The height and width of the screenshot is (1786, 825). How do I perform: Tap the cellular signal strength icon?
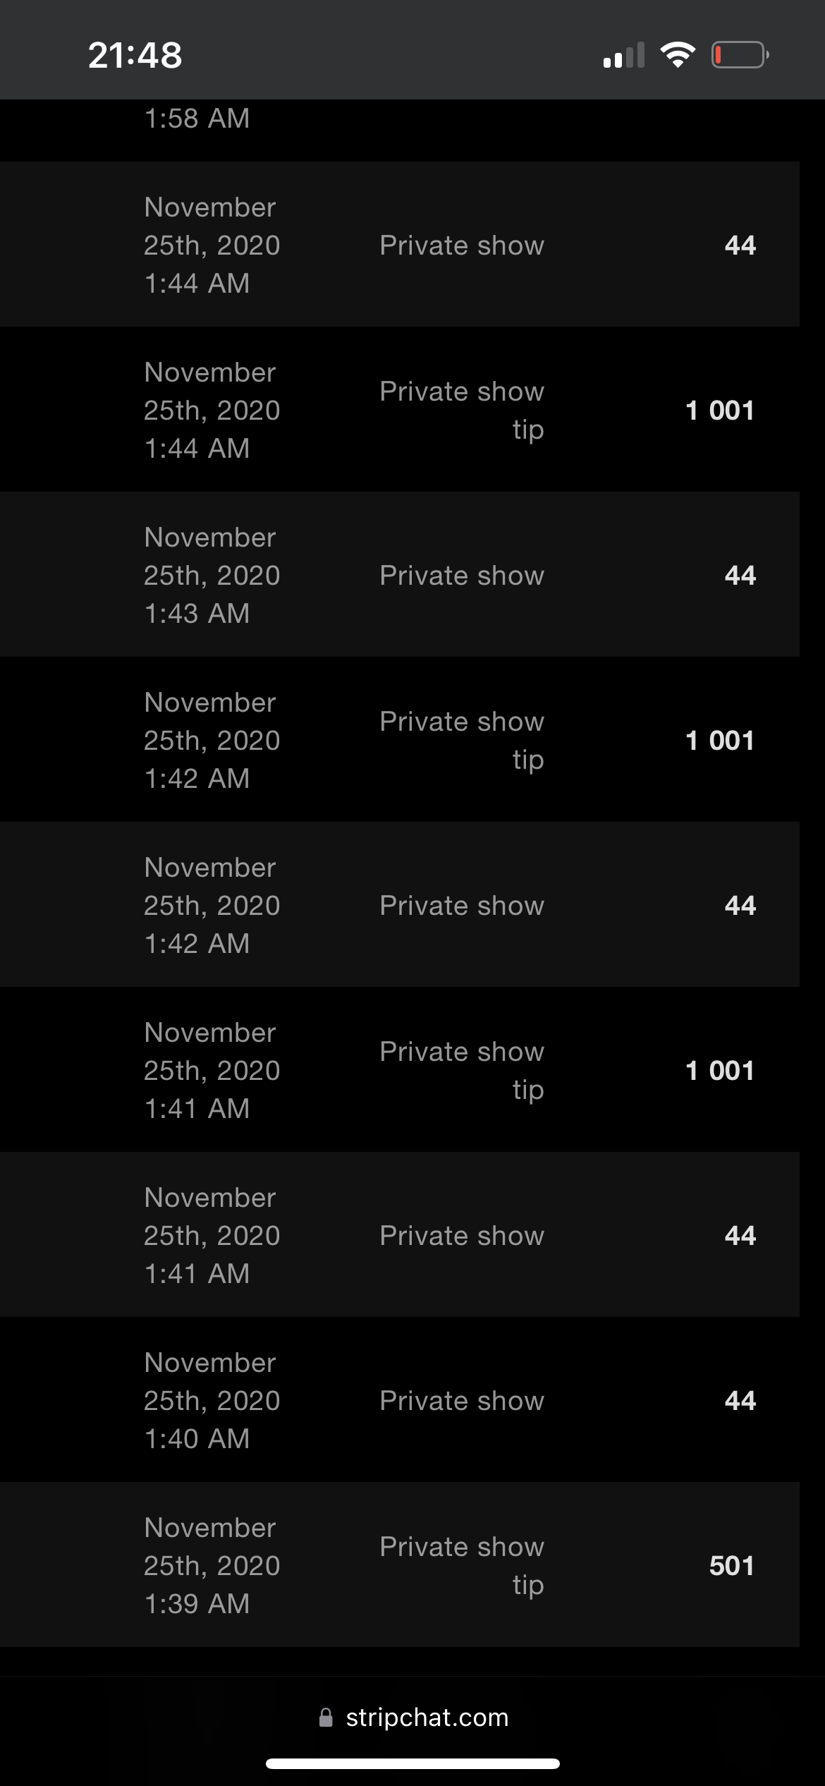pyautogui.click(x=623, y=56)
